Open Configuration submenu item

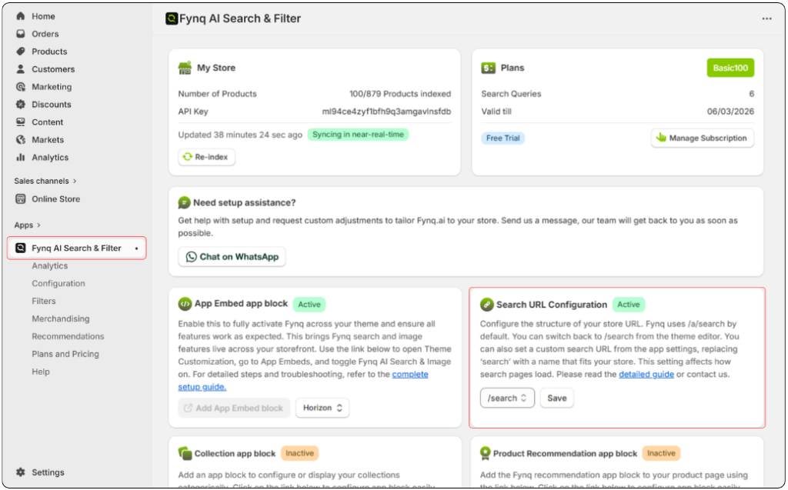click(58, 283)
